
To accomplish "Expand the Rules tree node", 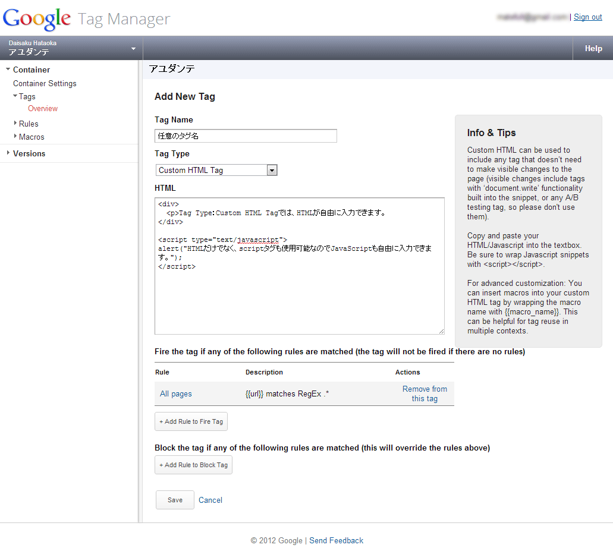I will click(15, 124).
